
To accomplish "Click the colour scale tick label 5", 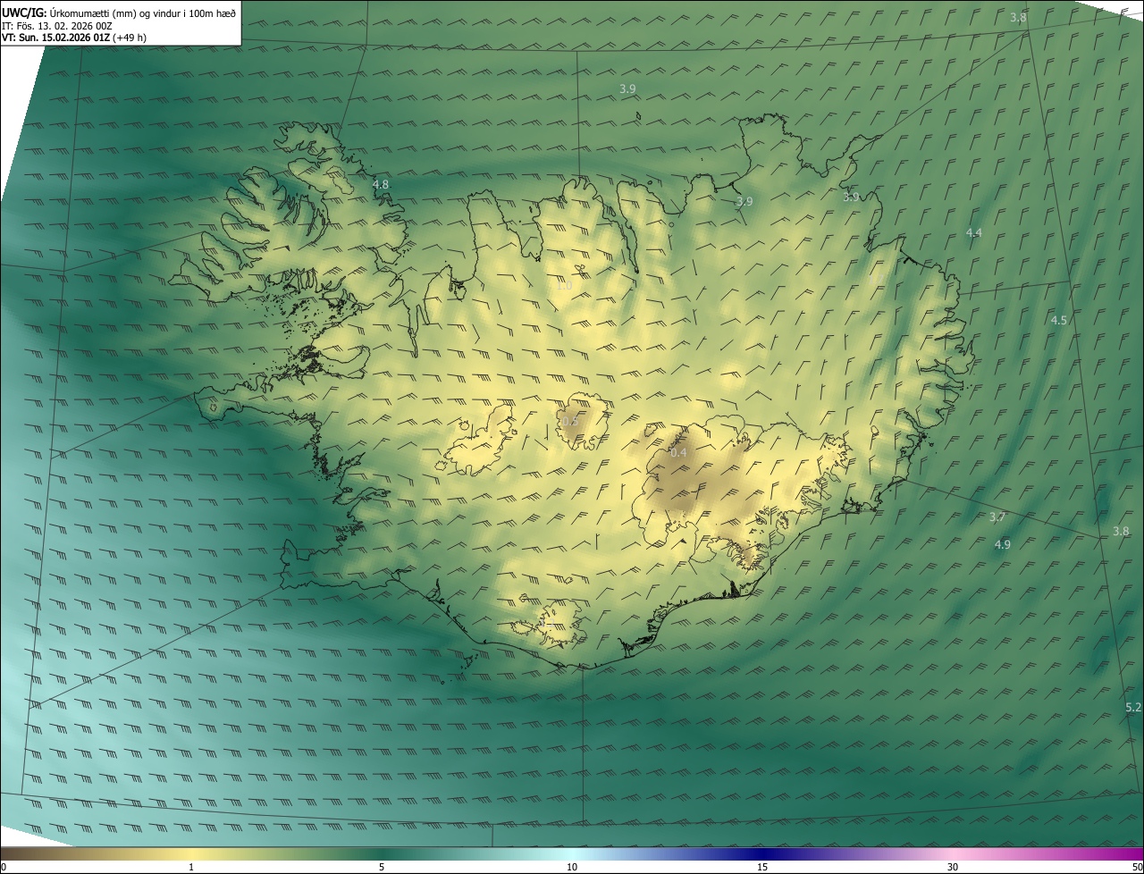I will pyautogui.click(x=382, y=867).
